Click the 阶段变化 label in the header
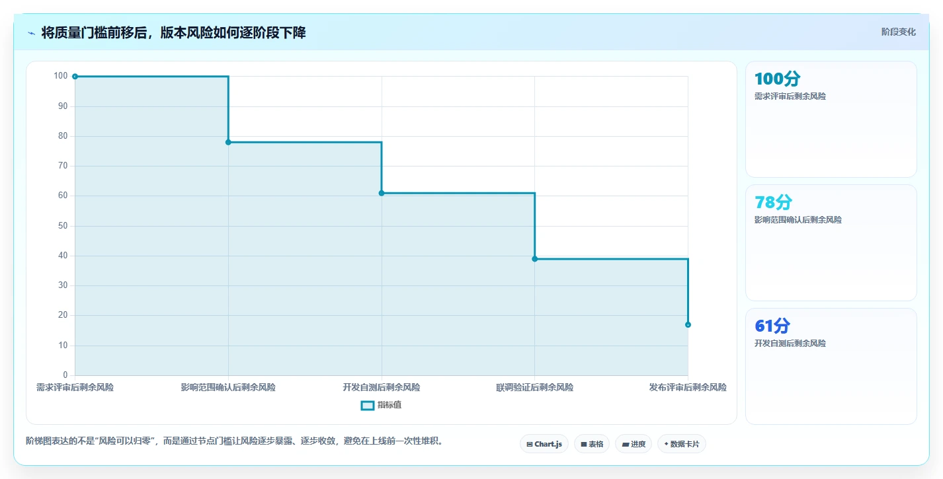 pos(899,32)
